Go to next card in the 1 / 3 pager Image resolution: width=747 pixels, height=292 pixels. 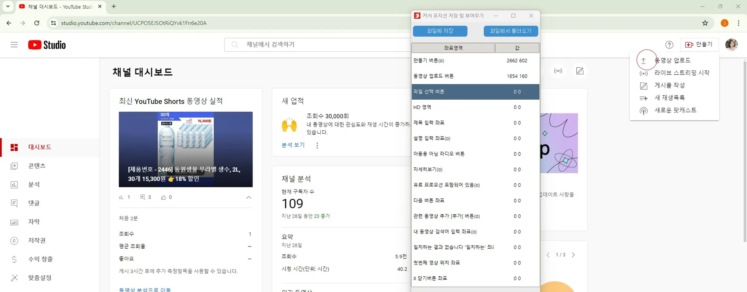tap(573, 255)
